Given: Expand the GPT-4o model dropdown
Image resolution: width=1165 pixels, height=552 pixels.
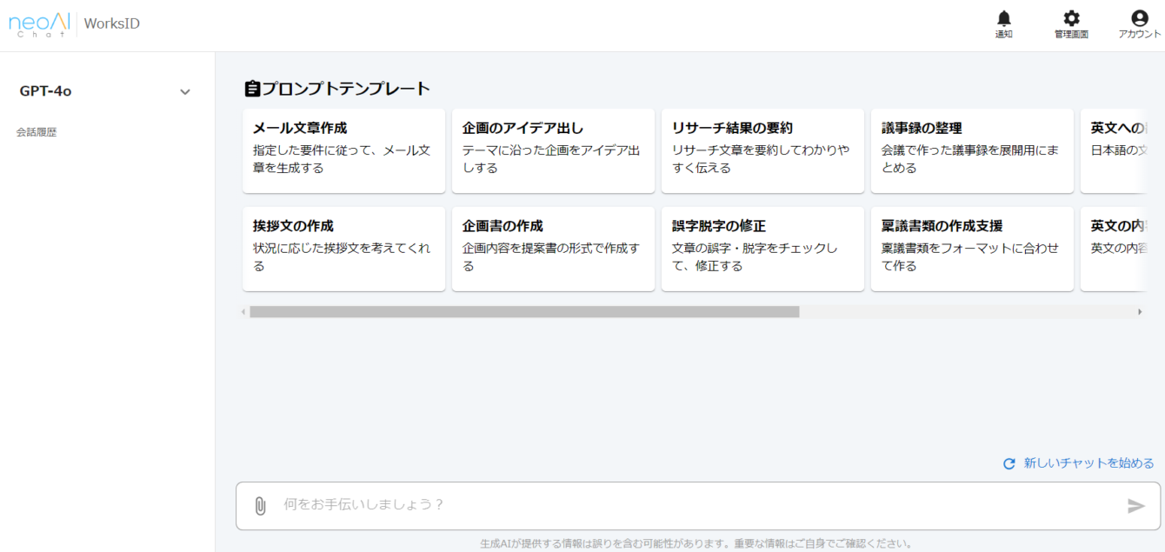Looking at the screenshot, I should 183,90.
